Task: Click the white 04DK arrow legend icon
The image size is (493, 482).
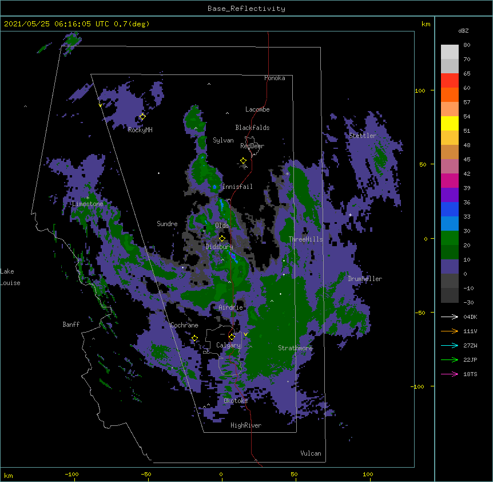Action: coord(450,317)
